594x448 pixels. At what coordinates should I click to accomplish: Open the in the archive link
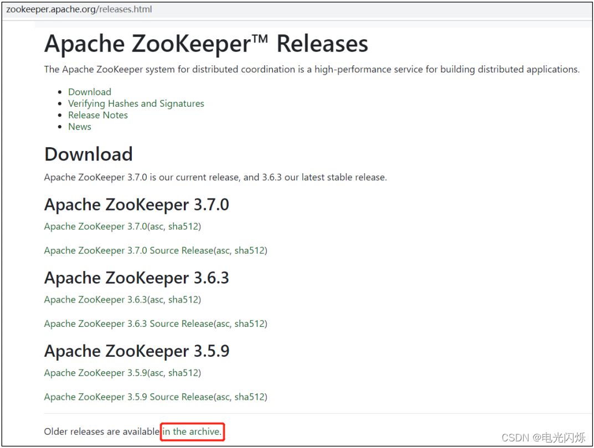pyautogui.click(x=191, y=431)
